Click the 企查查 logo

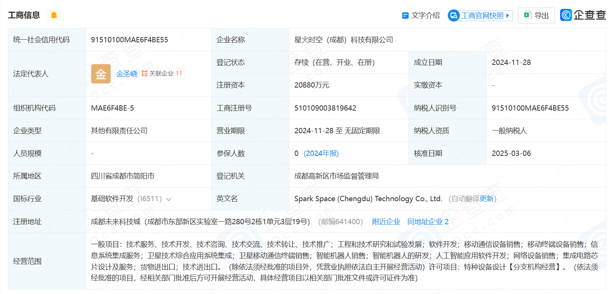click(583, 15)
